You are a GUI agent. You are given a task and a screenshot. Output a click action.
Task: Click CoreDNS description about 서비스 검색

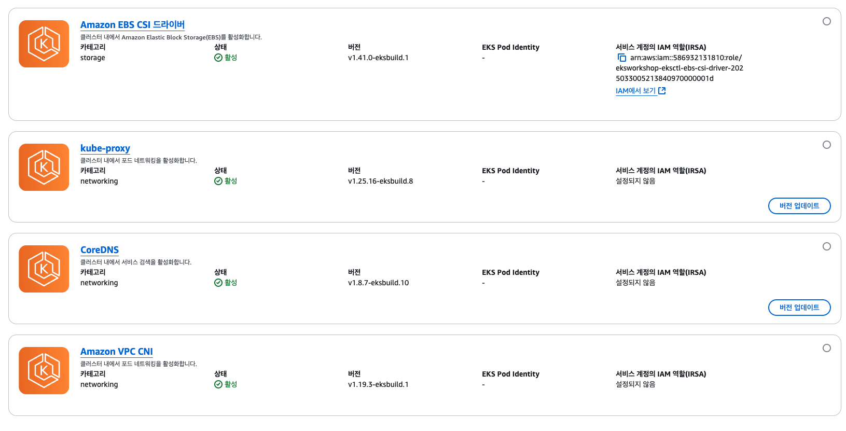(136, 262)
